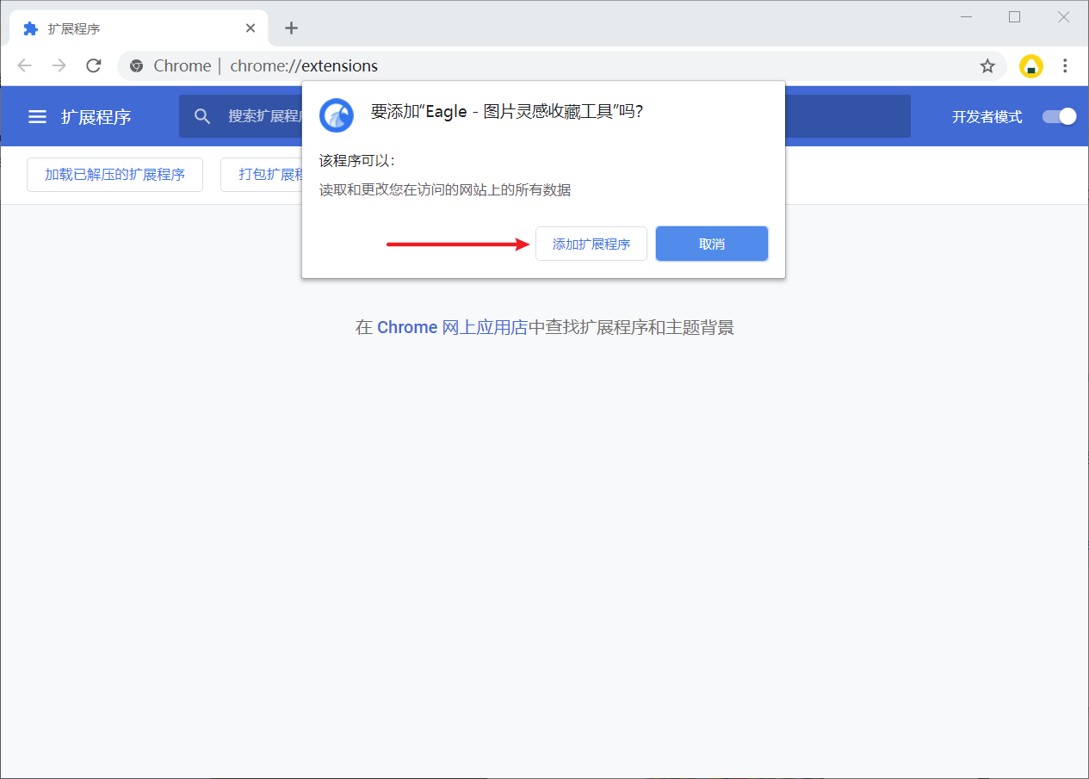Image resolution: width=1089 pixels, height=779 pixels.
Task: Open the extensions hamburger menu
Action: (37, 116)
